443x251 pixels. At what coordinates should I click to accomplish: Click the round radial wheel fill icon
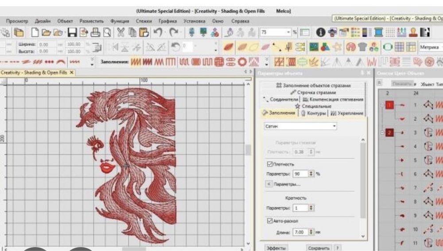point(429,61)
